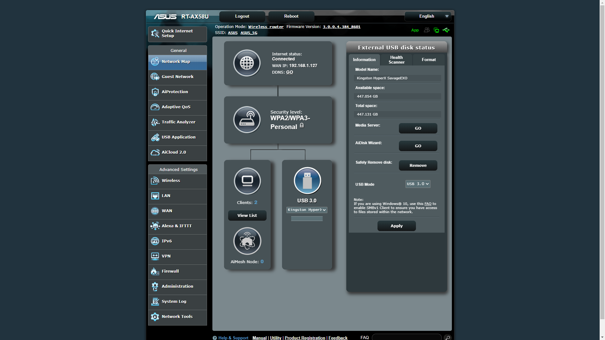
Task: Click the wireless router security icon
Action: 247,120
